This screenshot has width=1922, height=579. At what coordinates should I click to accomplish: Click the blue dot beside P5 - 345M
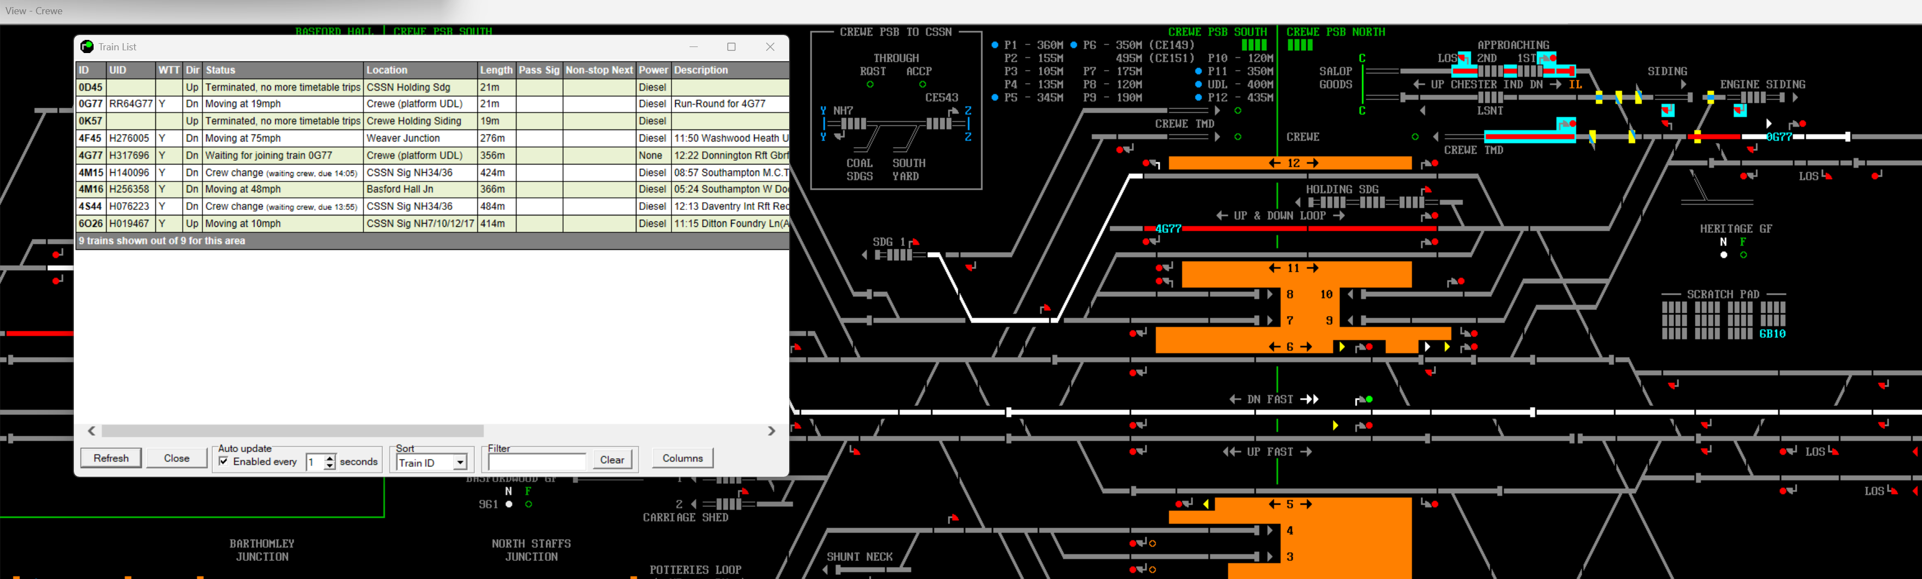click(x=994, y=98)
